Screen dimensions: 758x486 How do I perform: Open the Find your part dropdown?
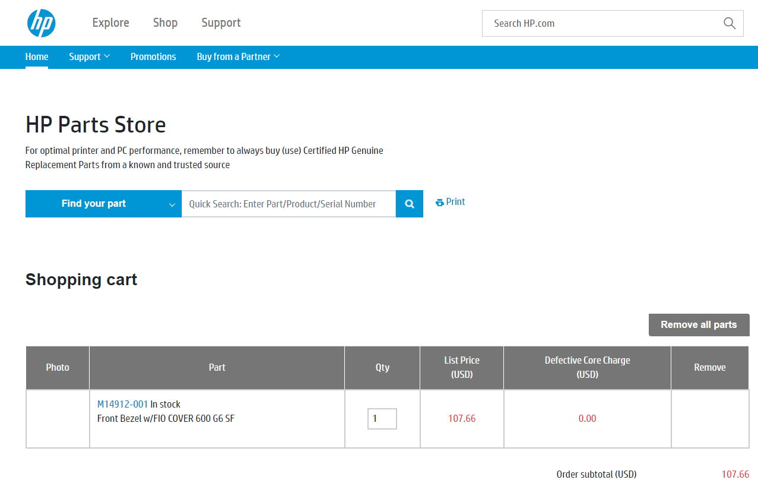pos(103,203)
